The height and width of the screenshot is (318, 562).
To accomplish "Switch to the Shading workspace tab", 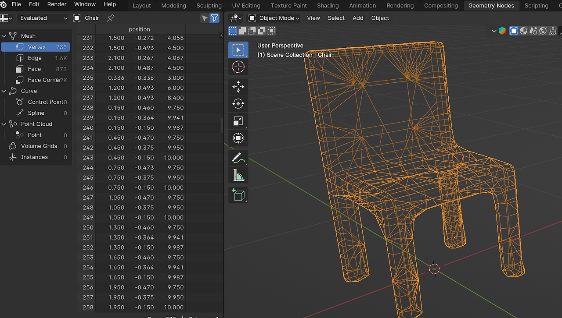I will 328,5.
